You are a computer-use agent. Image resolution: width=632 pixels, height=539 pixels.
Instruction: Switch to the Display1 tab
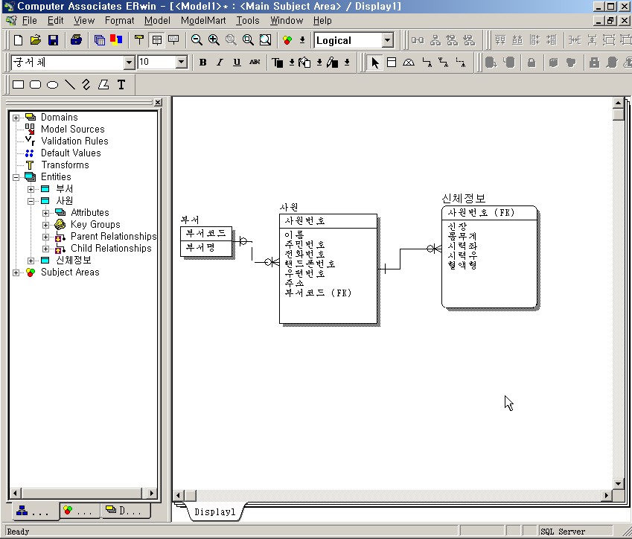(x=214, y=512)
